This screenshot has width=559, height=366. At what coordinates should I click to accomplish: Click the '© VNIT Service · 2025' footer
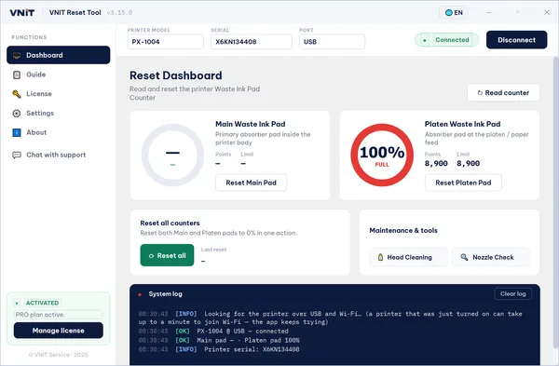pyautogui.click(x=58, y=355)
